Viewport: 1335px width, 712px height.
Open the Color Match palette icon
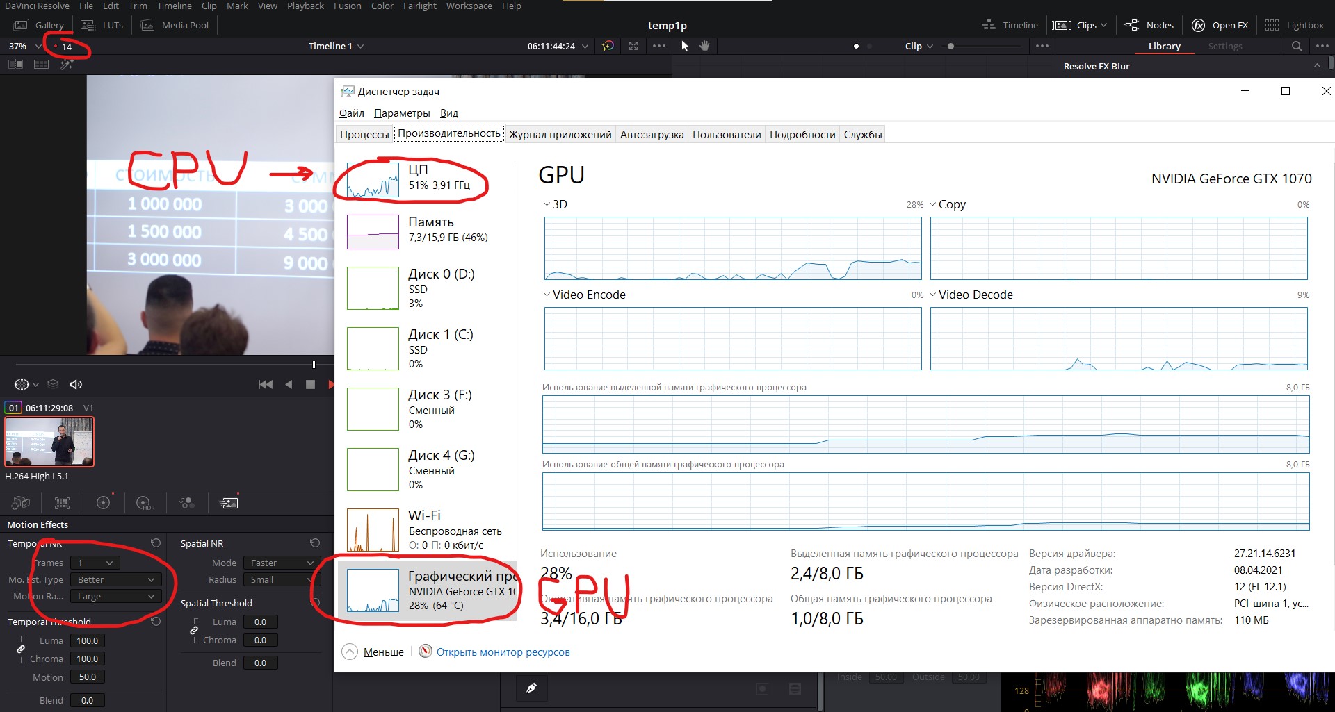63,503
